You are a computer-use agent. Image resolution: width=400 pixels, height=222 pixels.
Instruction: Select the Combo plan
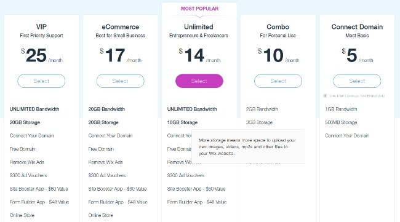278,81
